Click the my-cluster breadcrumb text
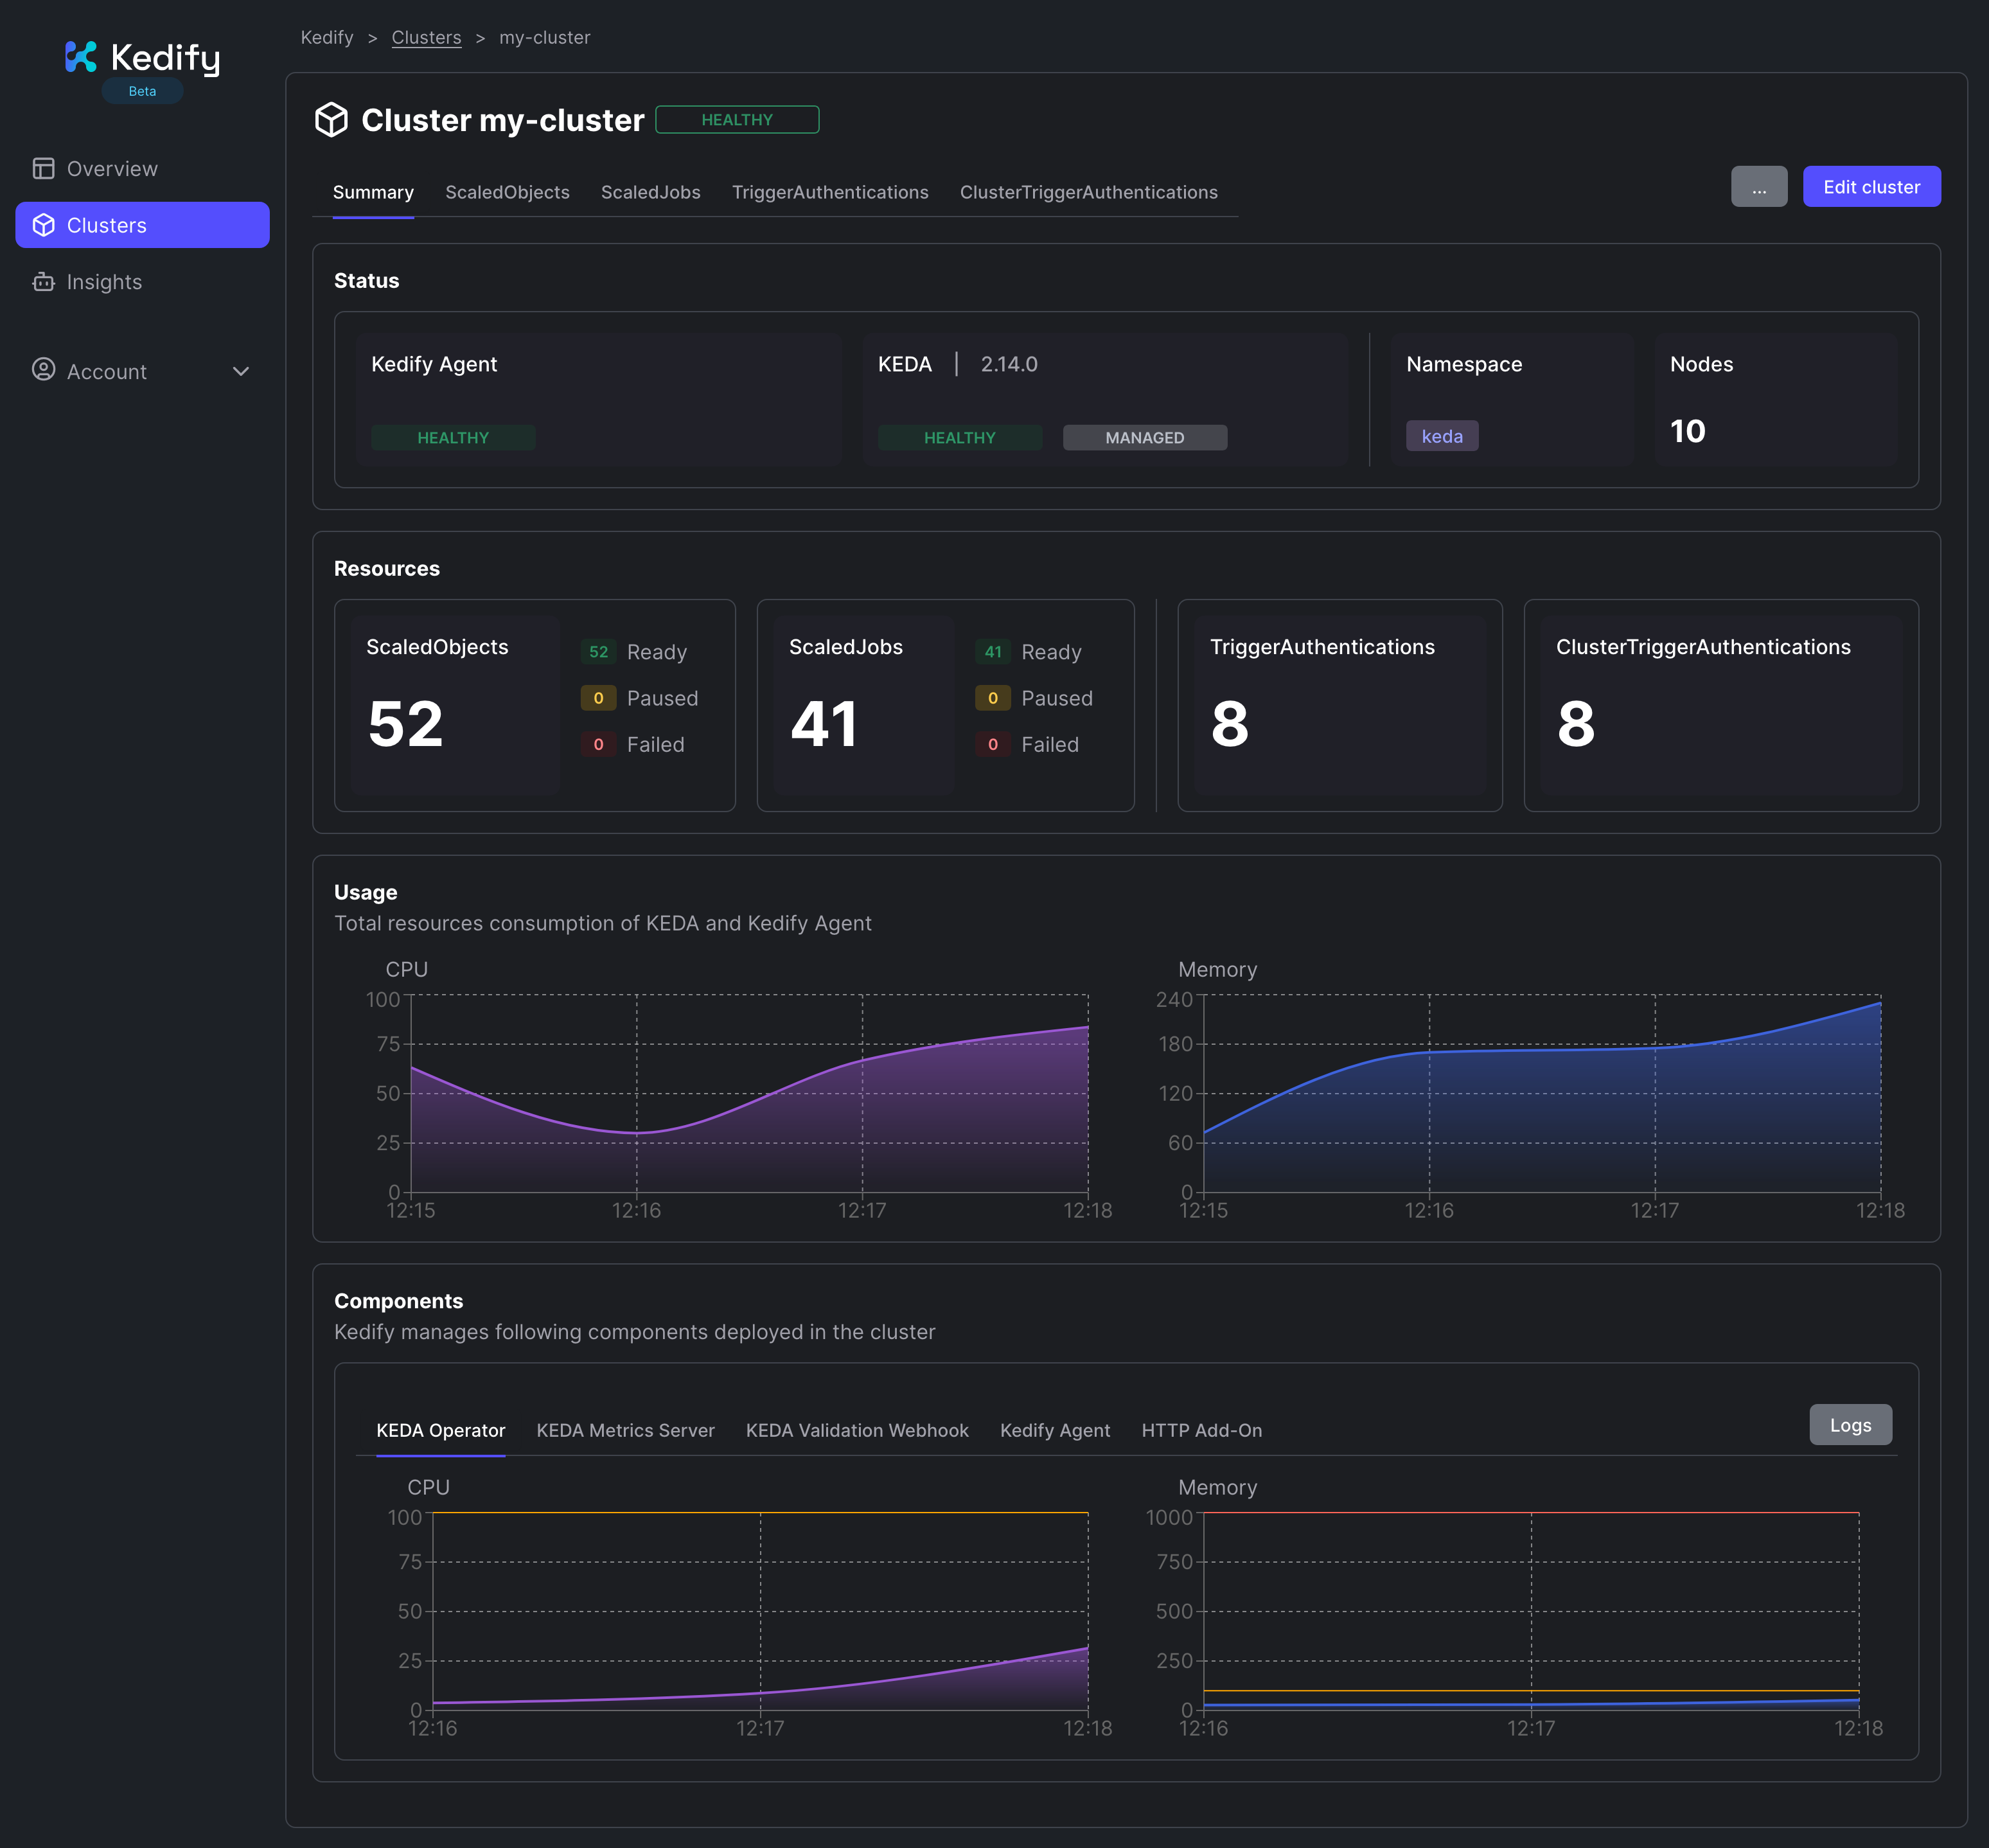This screenshot has width=1989, height=1848. [x=545, y=37]
